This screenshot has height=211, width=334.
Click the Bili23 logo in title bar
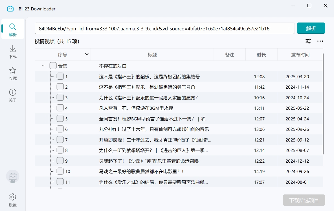tap(10, 8)
